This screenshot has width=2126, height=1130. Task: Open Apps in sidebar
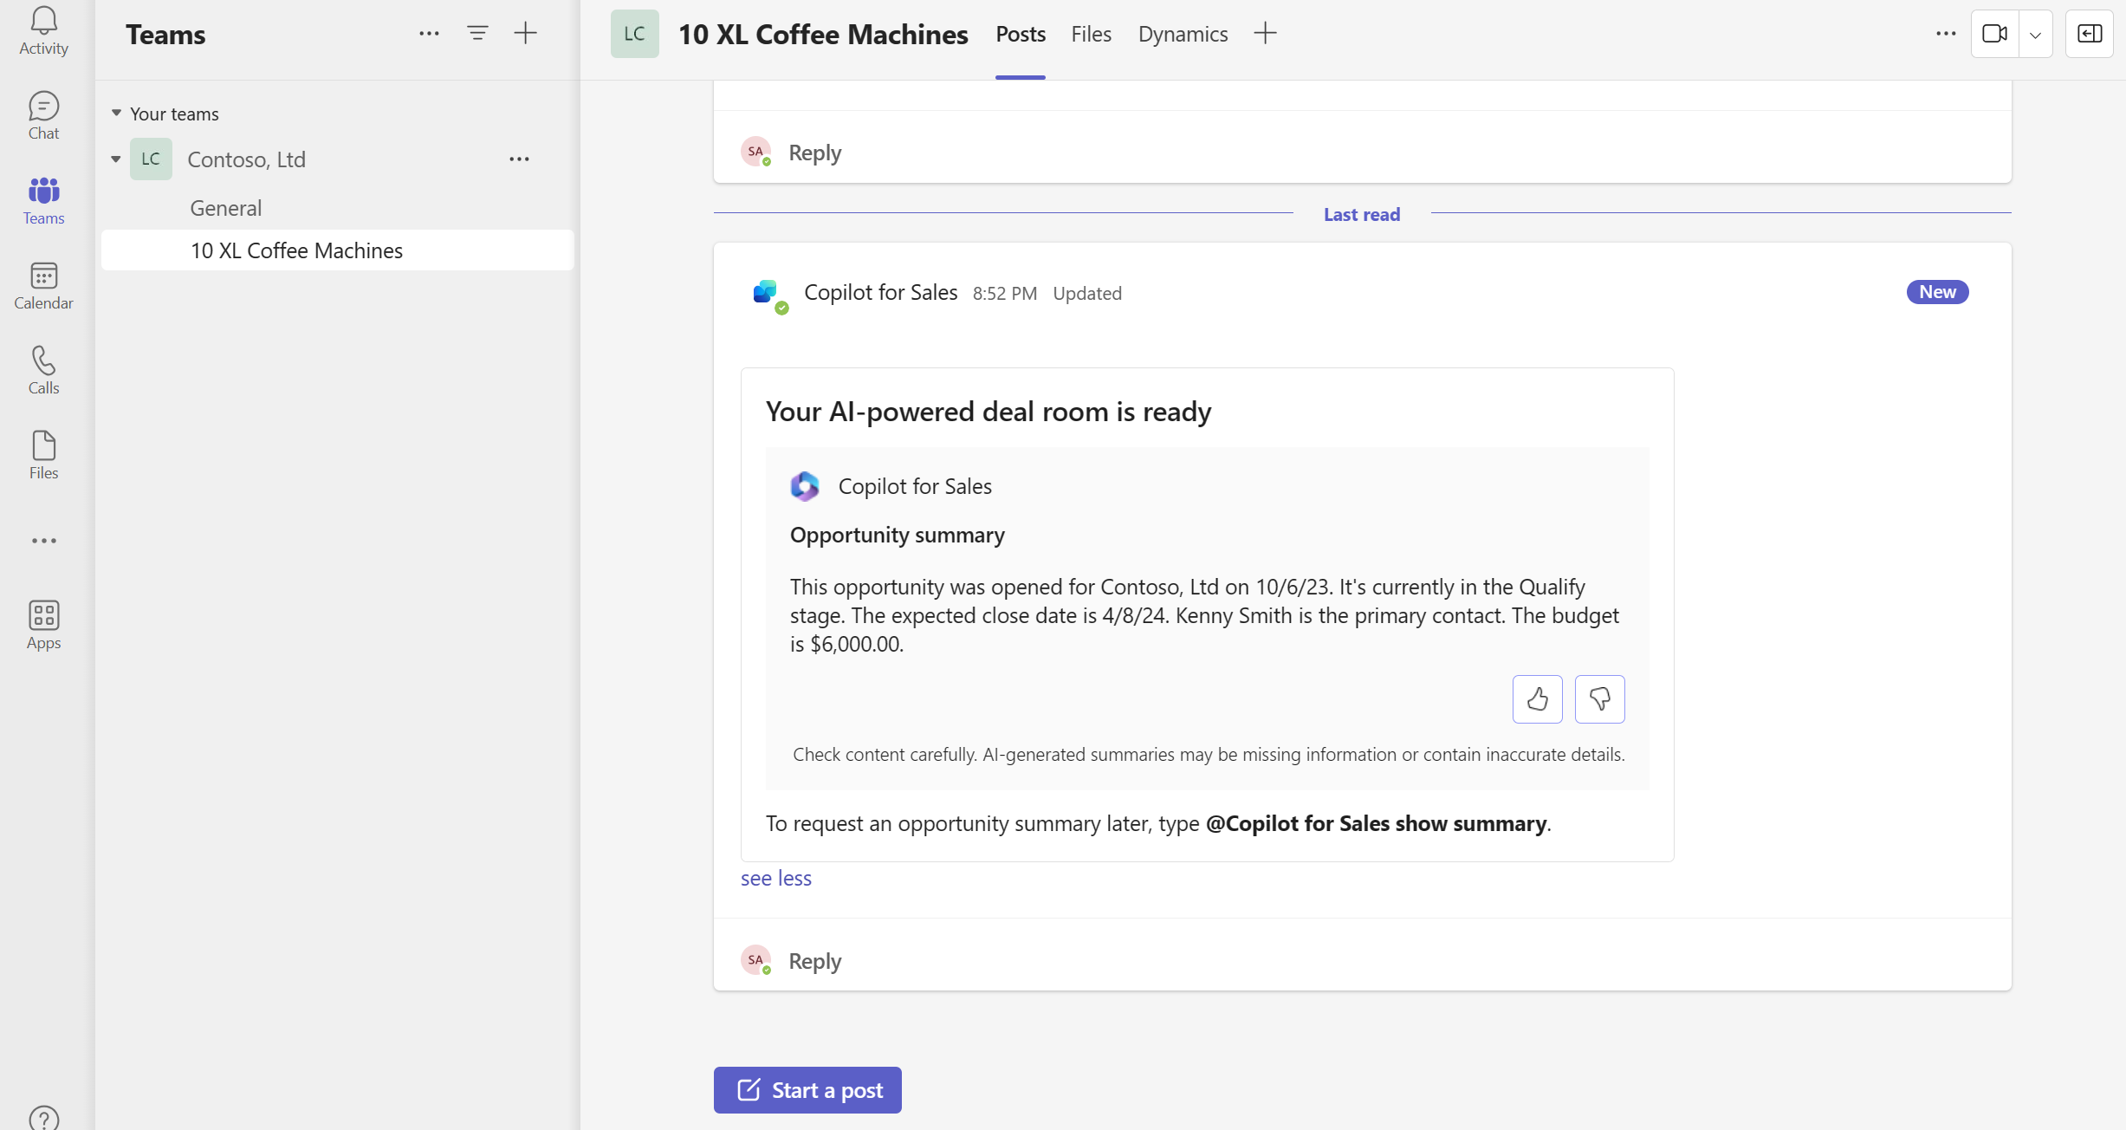coord(43,625)
